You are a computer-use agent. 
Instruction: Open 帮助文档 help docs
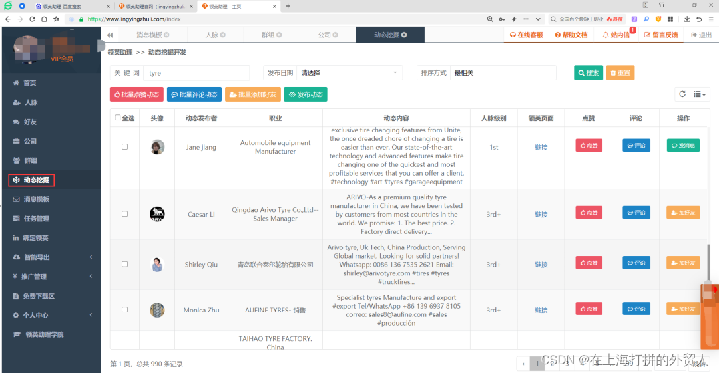click(x=571, y=35)
